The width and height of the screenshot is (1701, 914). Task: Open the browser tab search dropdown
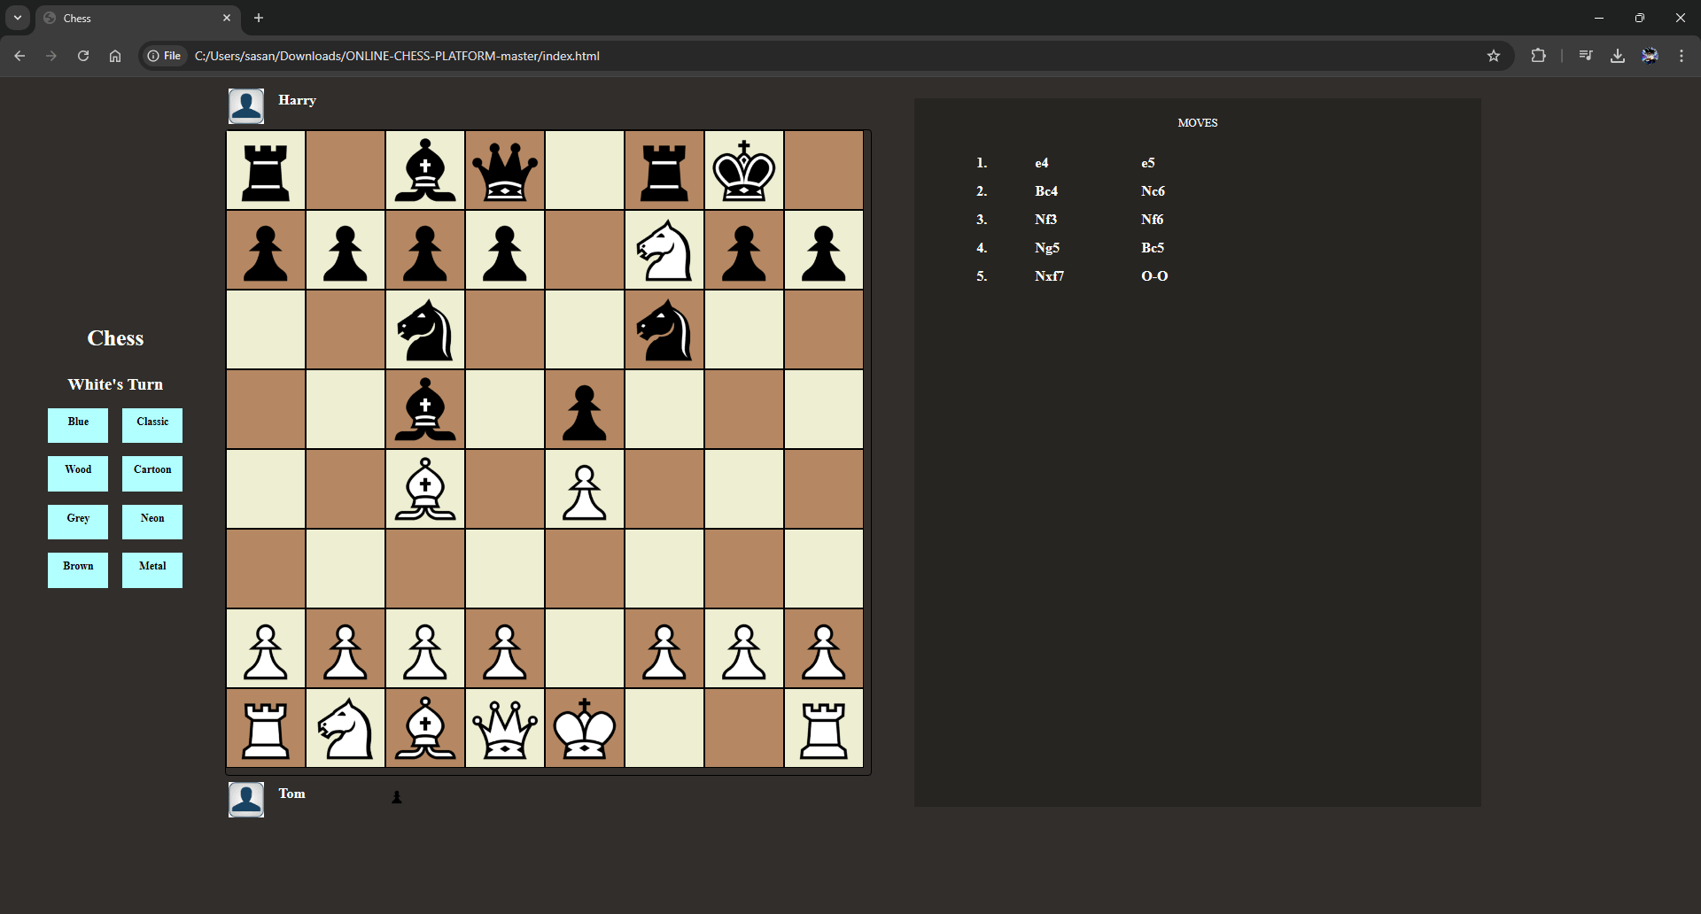tap(18, 18)
